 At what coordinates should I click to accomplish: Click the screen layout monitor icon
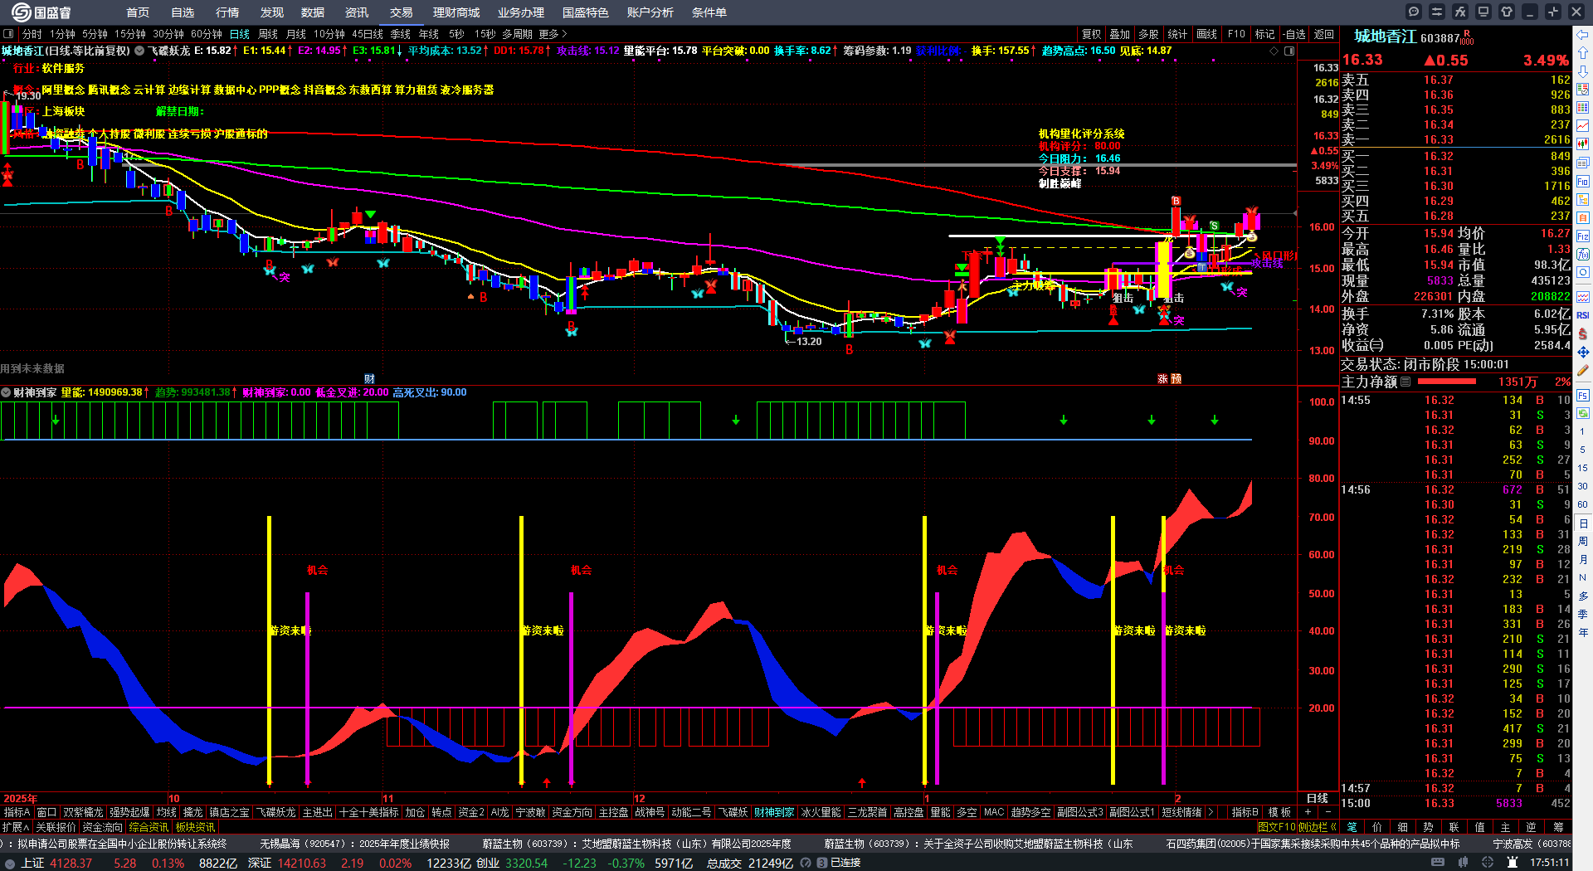click(x=1483, y=12)
